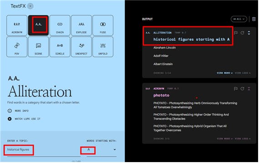Select the Acronym tool tile
This screenshot has height=163, width=259.
click(x=17, y=25)
